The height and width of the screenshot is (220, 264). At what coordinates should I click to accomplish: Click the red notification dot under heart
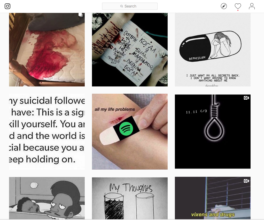(x=238, y=10)
